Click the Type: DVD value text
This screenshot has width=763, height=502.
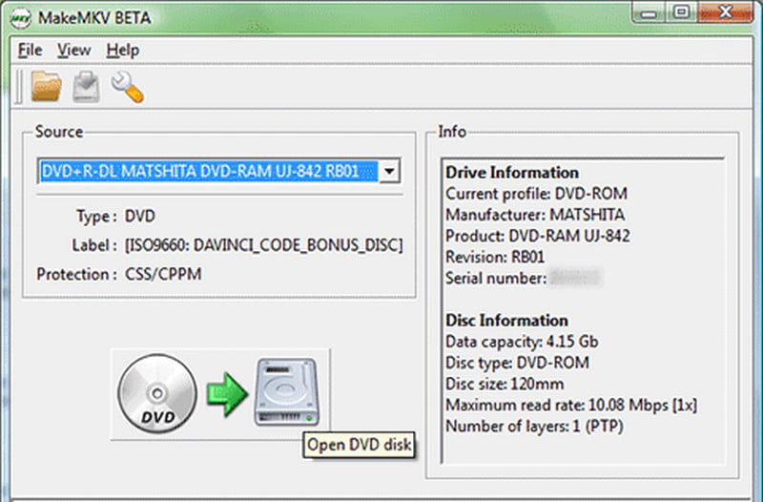(140, 216)
